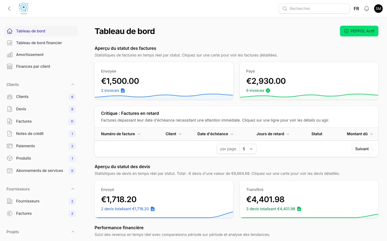This screenshot has height=241, width=387.
Task: Sort by Date d'échéance column
Action: pos(215,134)
